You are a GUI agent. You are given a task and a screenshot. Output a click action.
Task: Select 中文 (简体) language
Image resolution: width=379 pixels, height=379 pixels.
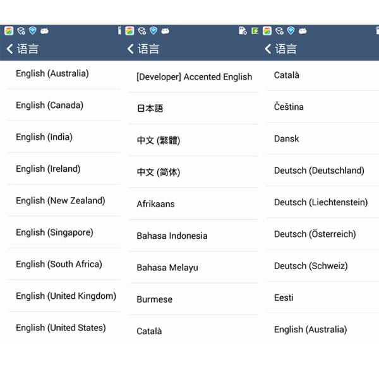coord(193,172)
